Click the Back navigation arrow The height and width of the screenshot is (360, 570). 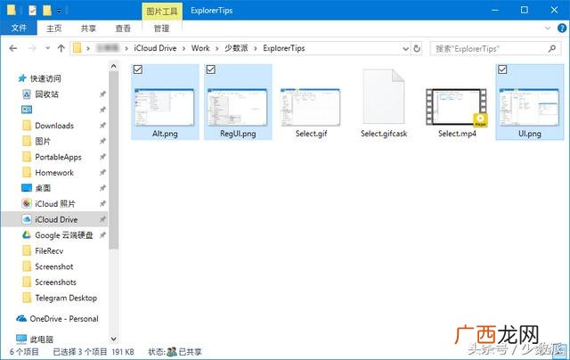click(x=13, y=48)
